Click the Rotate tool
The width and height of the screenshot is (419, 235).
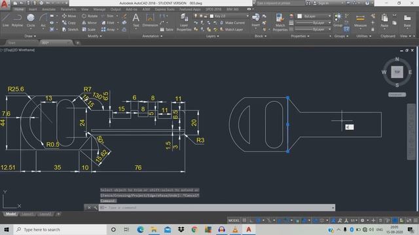90,16
